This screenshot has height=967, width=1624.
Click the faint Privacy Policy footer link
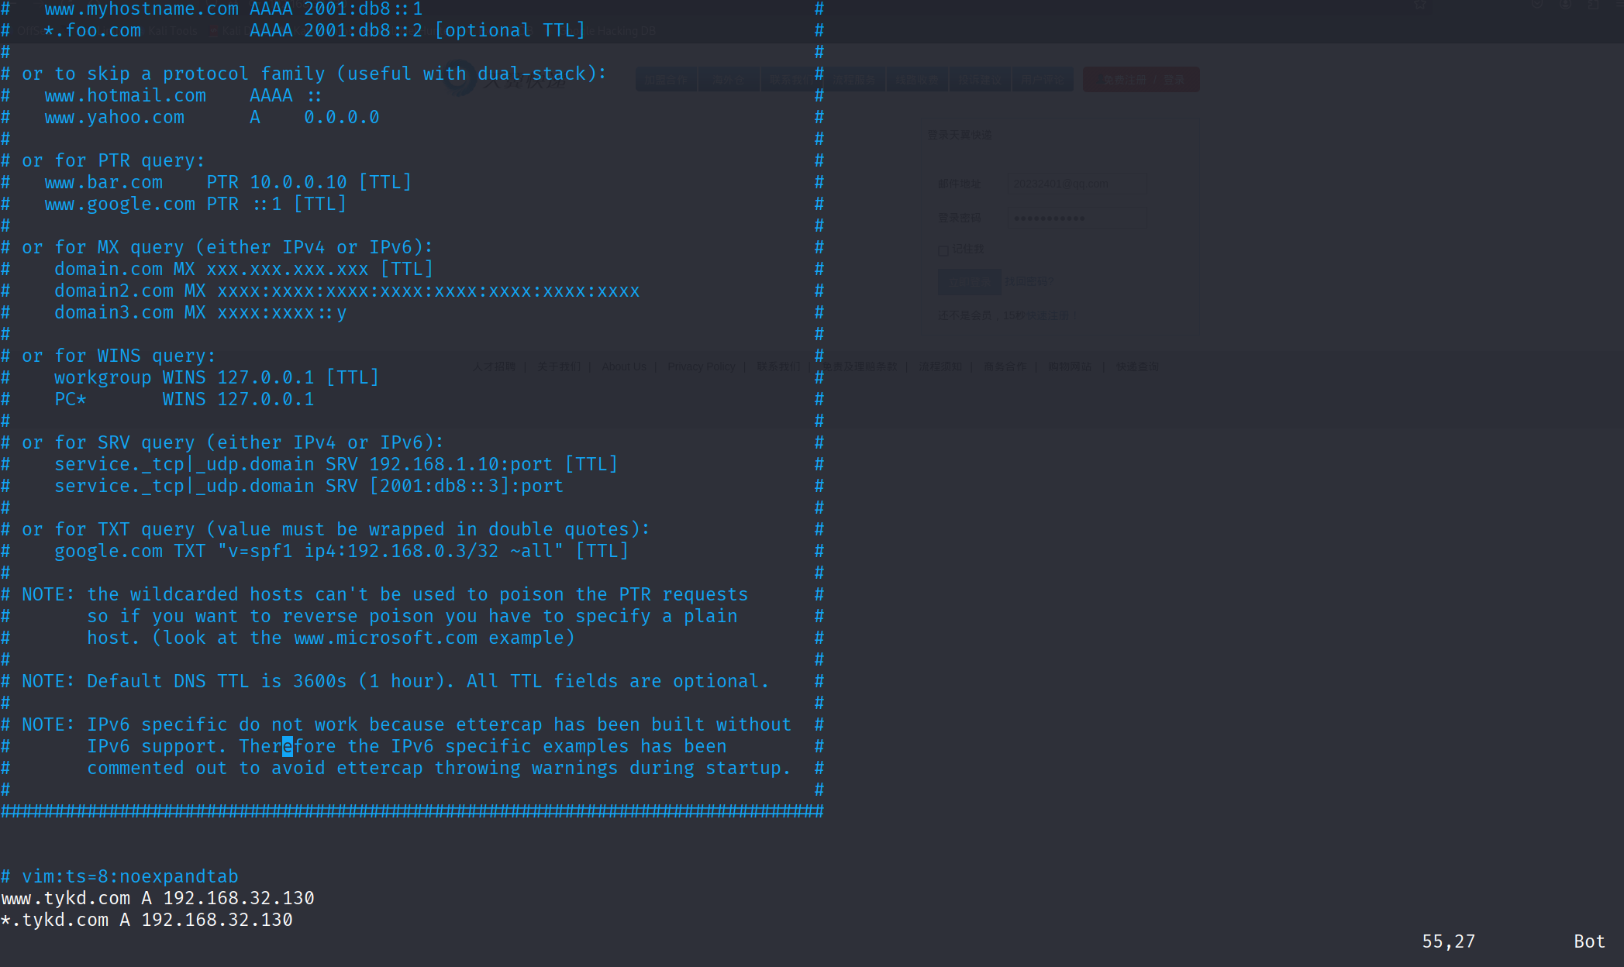(x=701, y=366)
